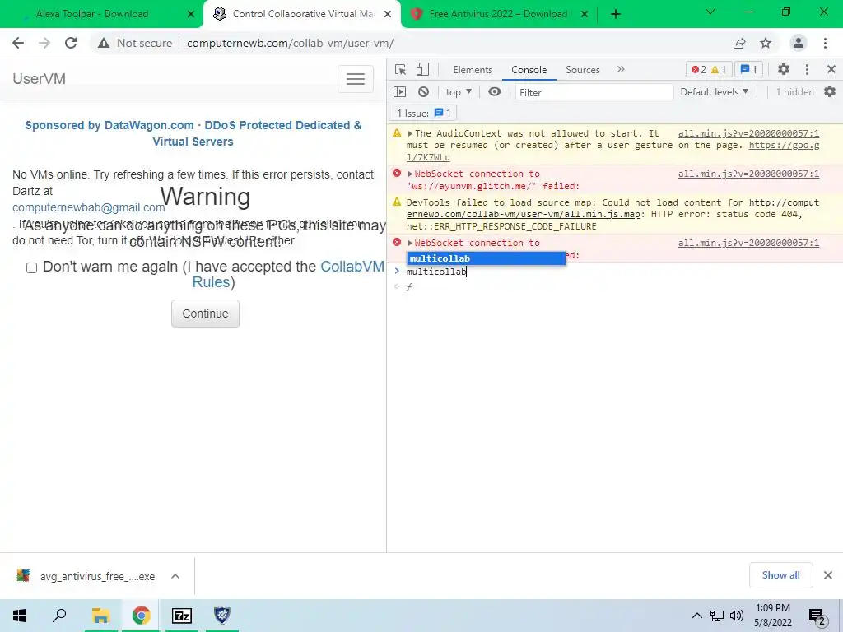Viewport: 843px width, 632px height.
Task: Check Don't warn me again checkbox
Action: tap(32, 267)
